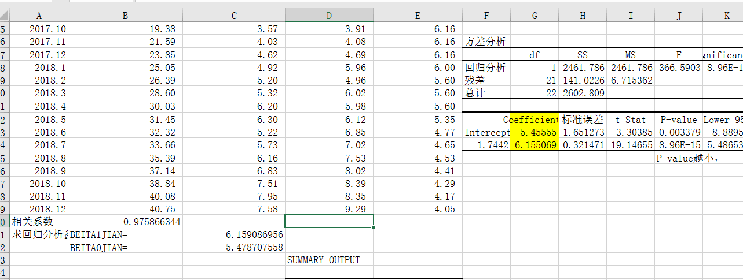743x280 pixels.
Task: Click the highlighted coefficient -5.45555
Action: (x=535, y=132)
